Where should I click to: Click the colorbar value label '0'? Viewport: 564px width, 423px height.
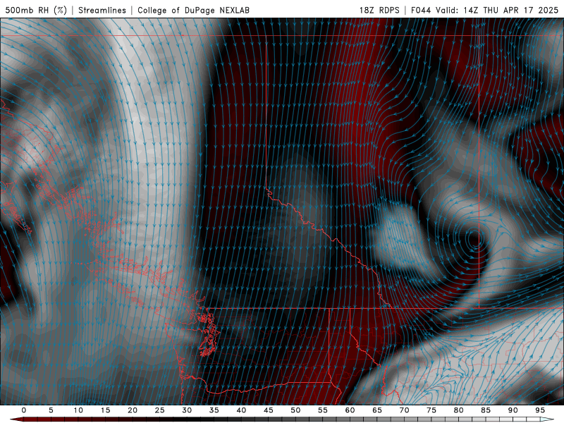point(24,410)
